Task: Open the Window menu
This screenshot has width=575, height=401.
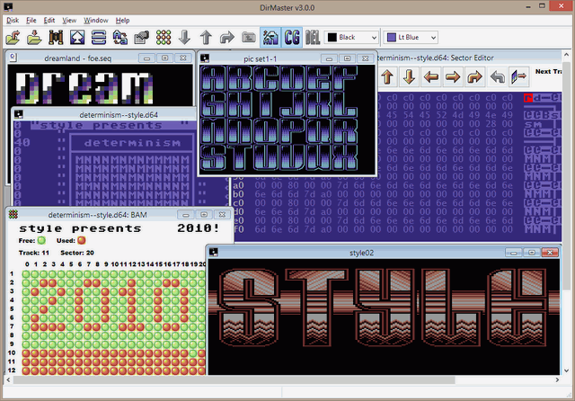Action: coord(94,19)
